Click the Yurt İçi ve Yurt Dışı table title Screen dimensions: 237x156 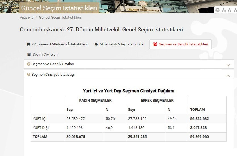(x=128, y=91)
